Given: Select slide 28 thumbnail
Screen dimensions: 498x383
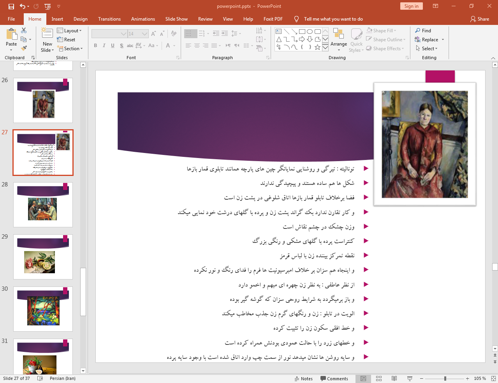Looking at the screenshot, I should pos(43,205).
